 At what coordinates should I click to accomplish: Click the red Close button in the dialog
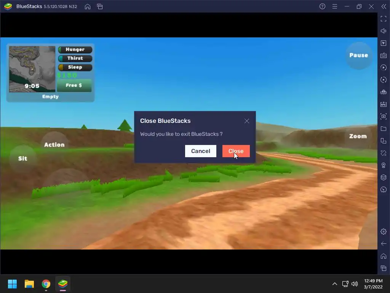click(236, 151)
